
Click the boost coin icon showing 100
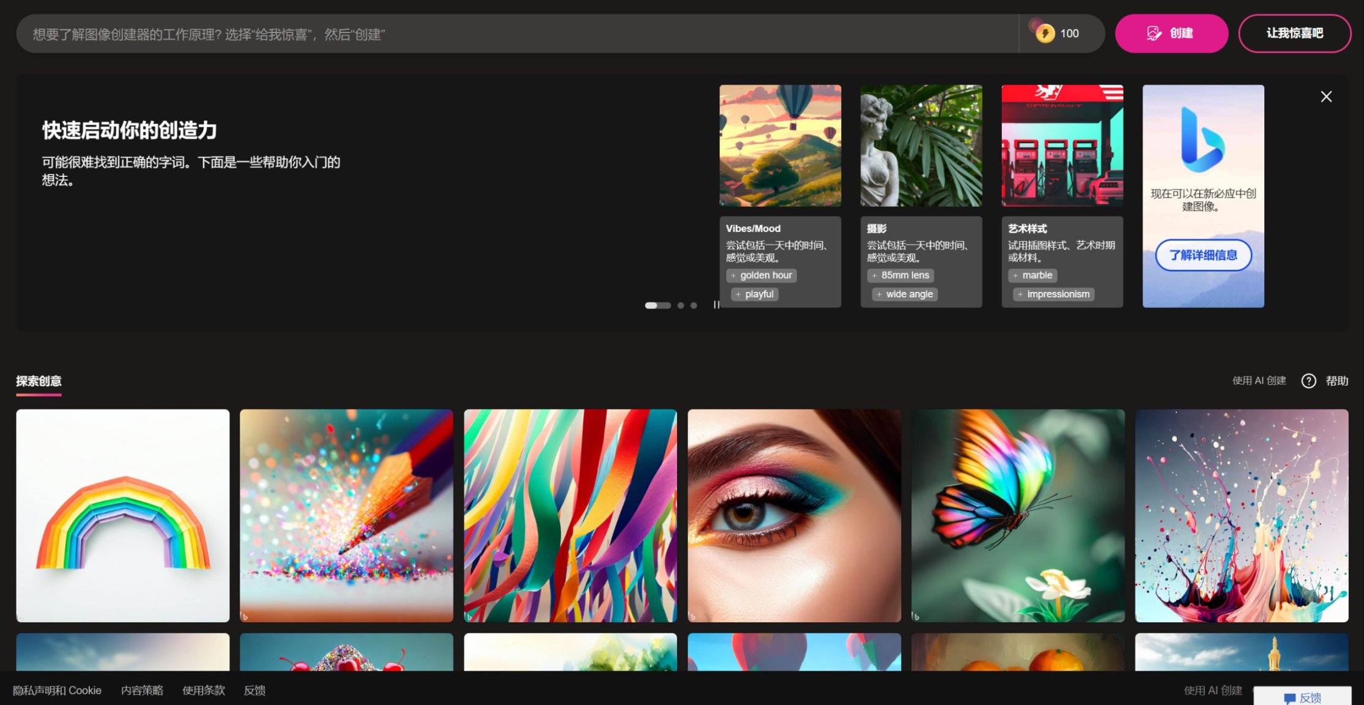coord(1045,34)
